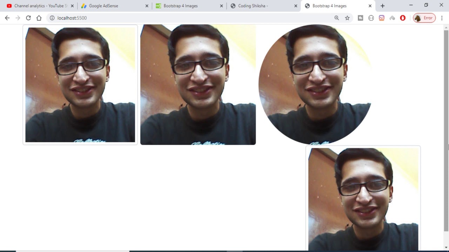The height and width of the screenshot is (252, 449).
Task: Click the first bordered thumbnail image
Action: (80, 85)
